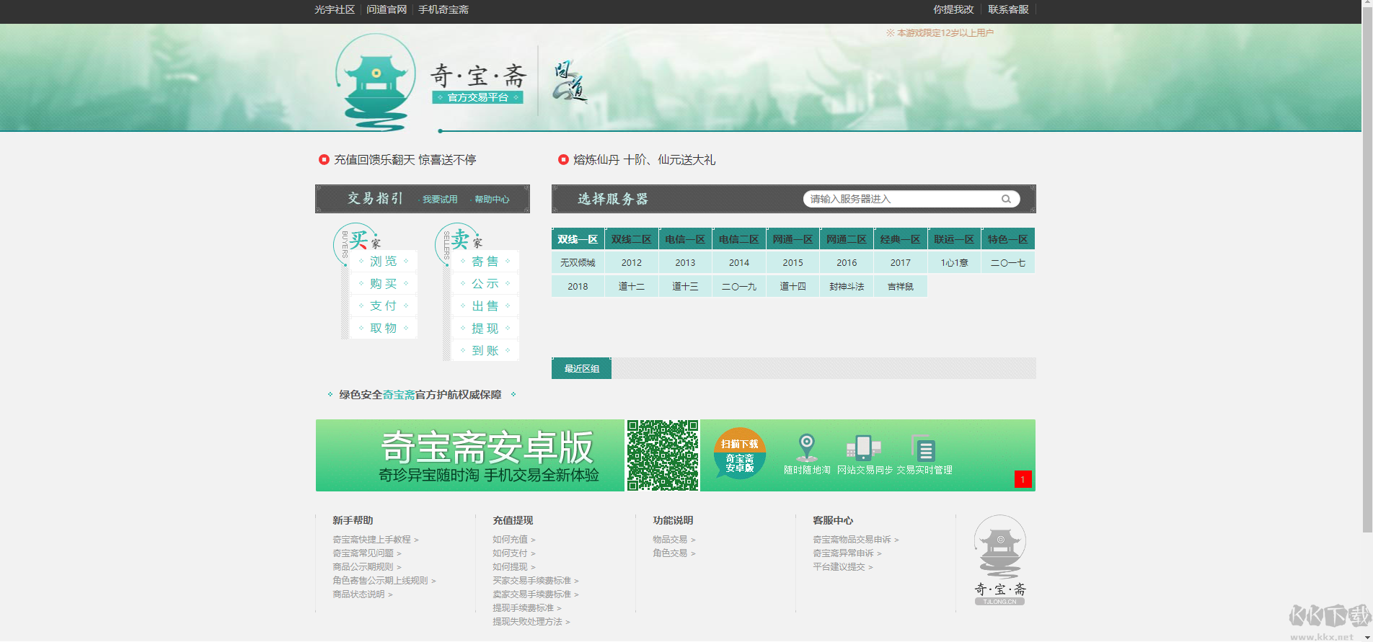Click the 随时随地淘 location pin icon
This screenshot has height=642, width=1373.
coord(806,447)
